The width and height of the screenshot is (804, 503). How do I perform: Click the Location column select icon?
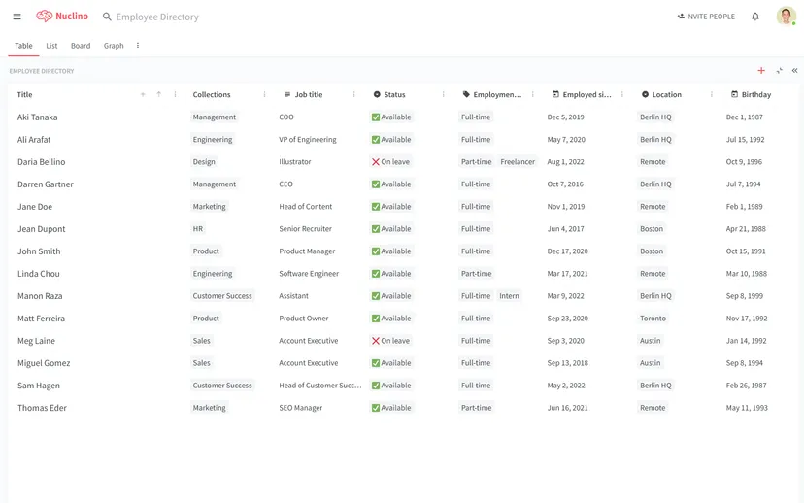point(645,94)
